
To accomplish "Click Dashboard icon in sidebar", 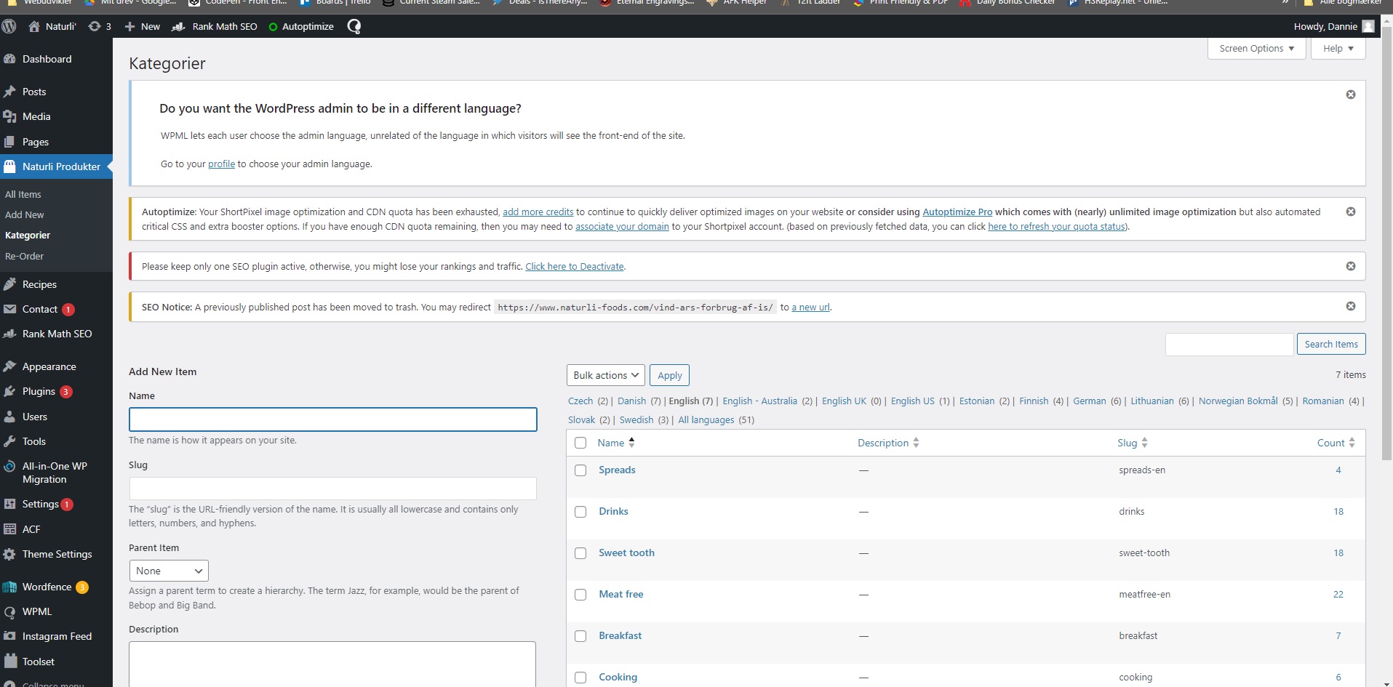I will (9, 59).
